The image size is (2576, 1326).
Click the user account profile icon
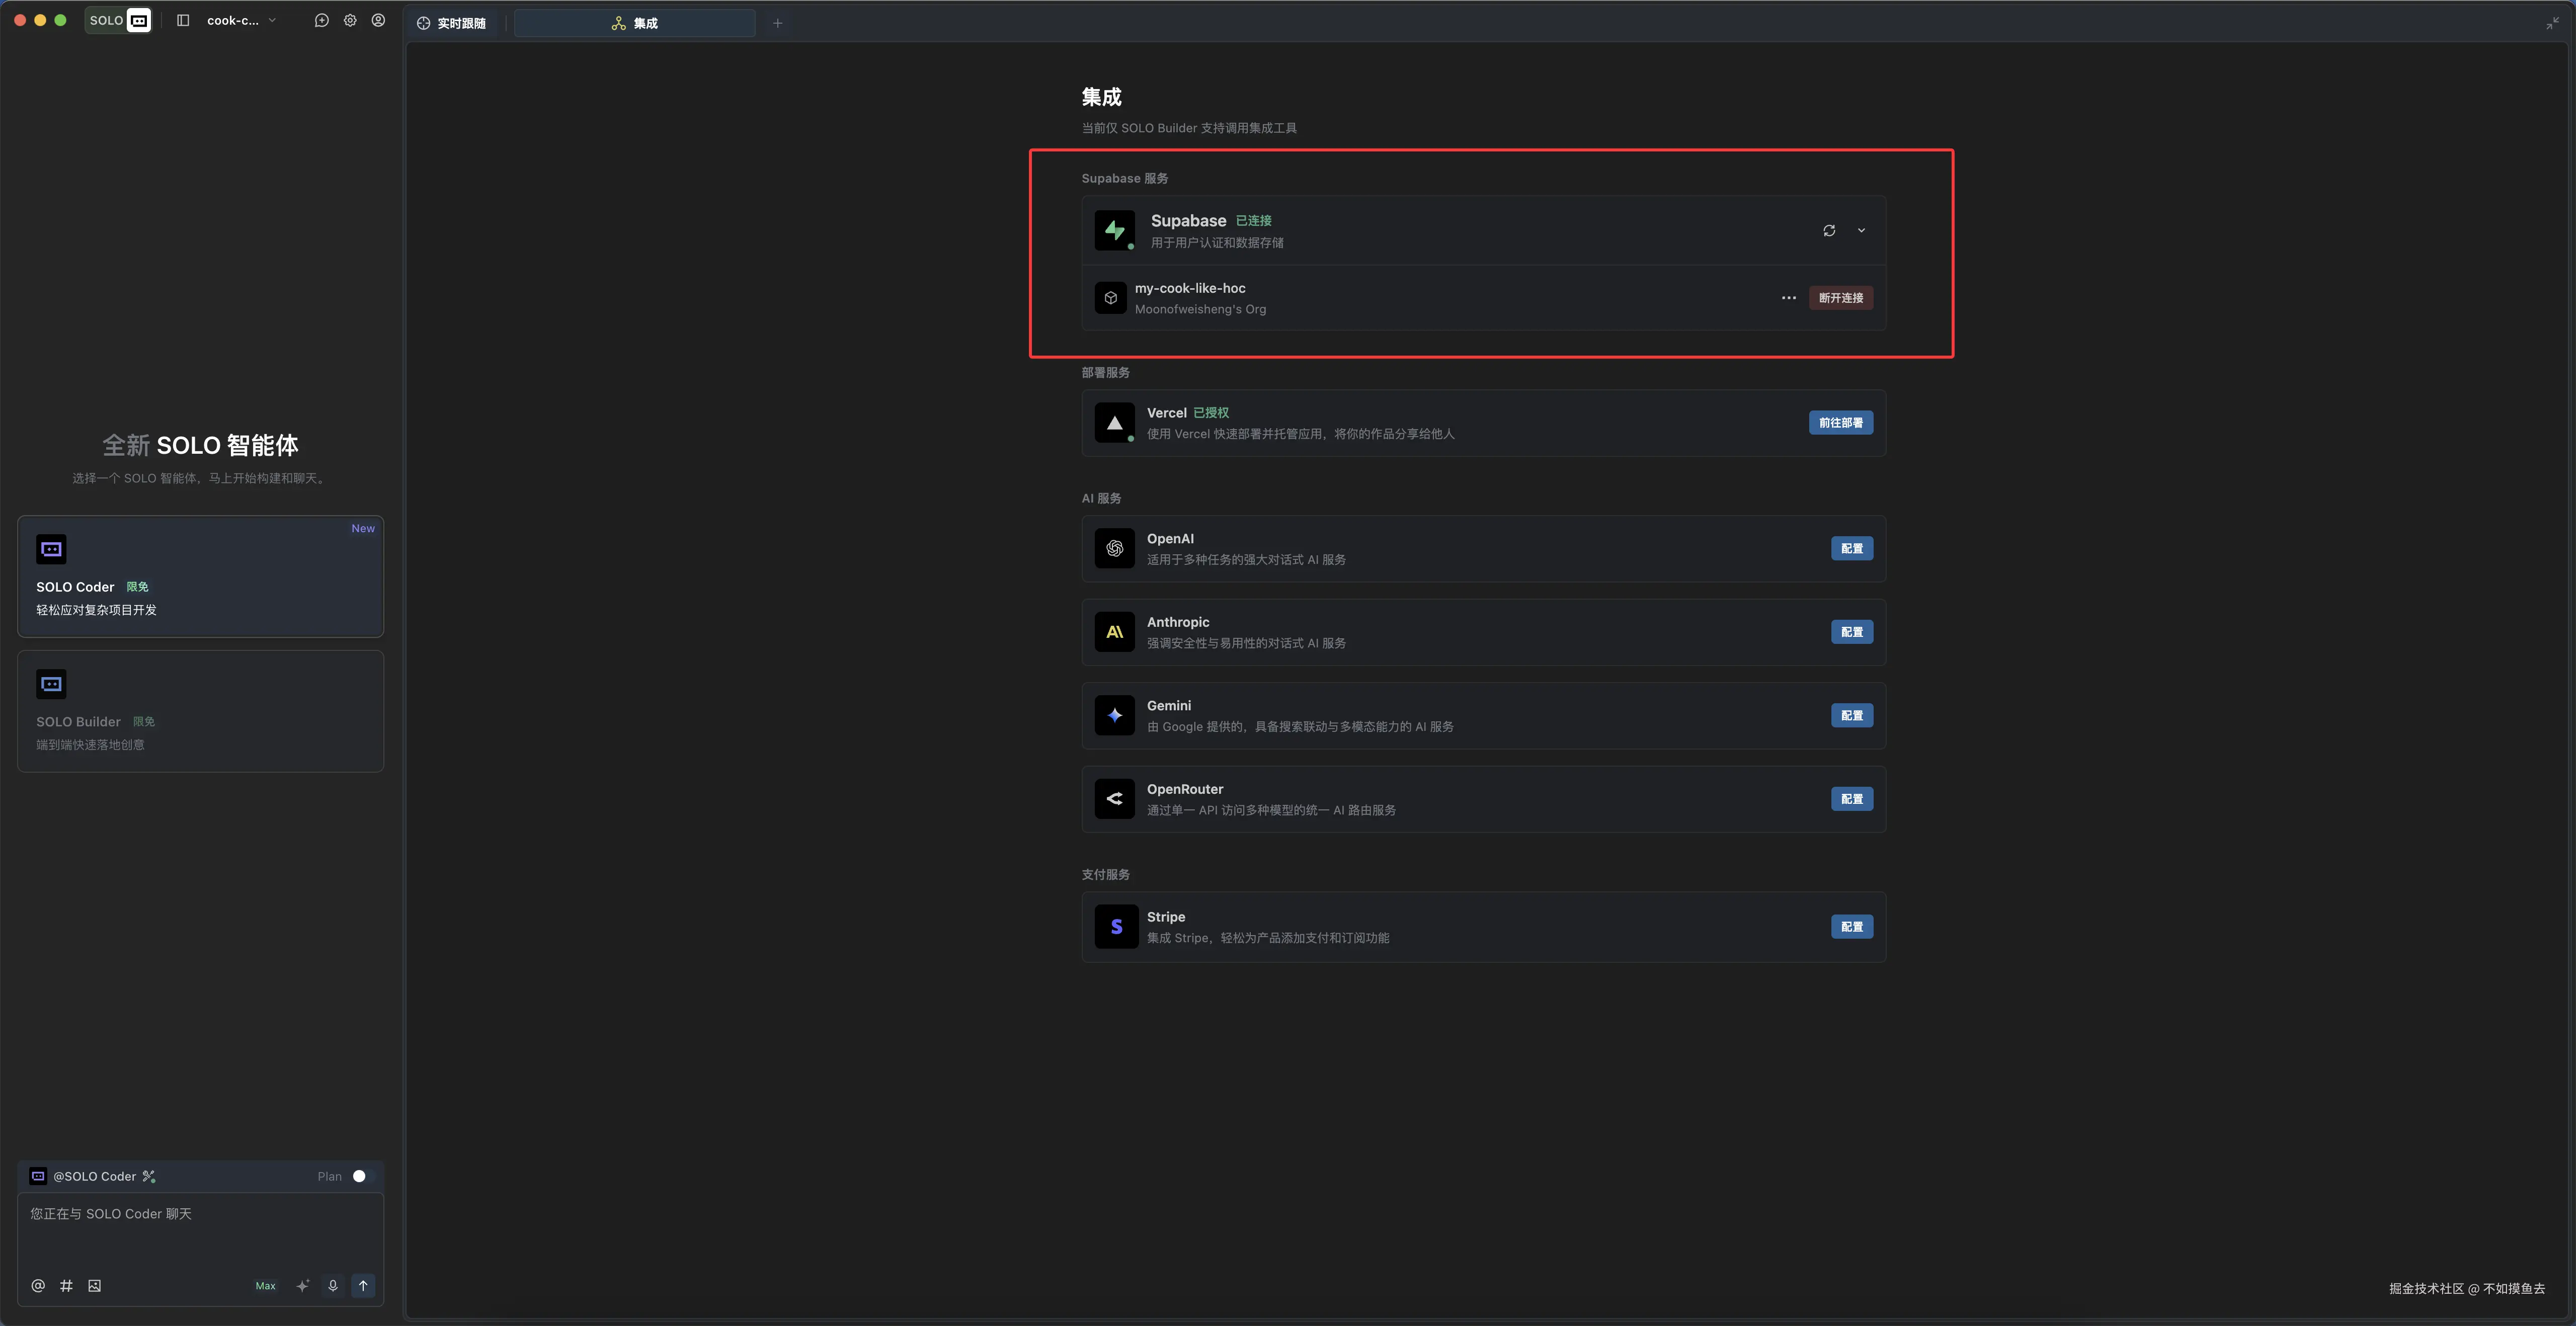[x=378, y=20]
